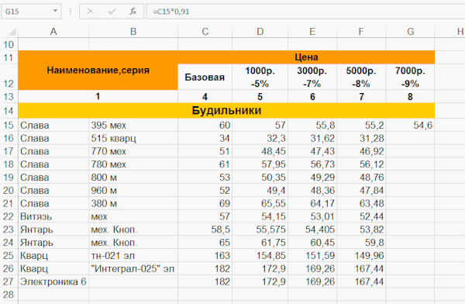Viewport: 465px width, 304px height.
Task: Select column G header
Action: [x=411, y=32]
